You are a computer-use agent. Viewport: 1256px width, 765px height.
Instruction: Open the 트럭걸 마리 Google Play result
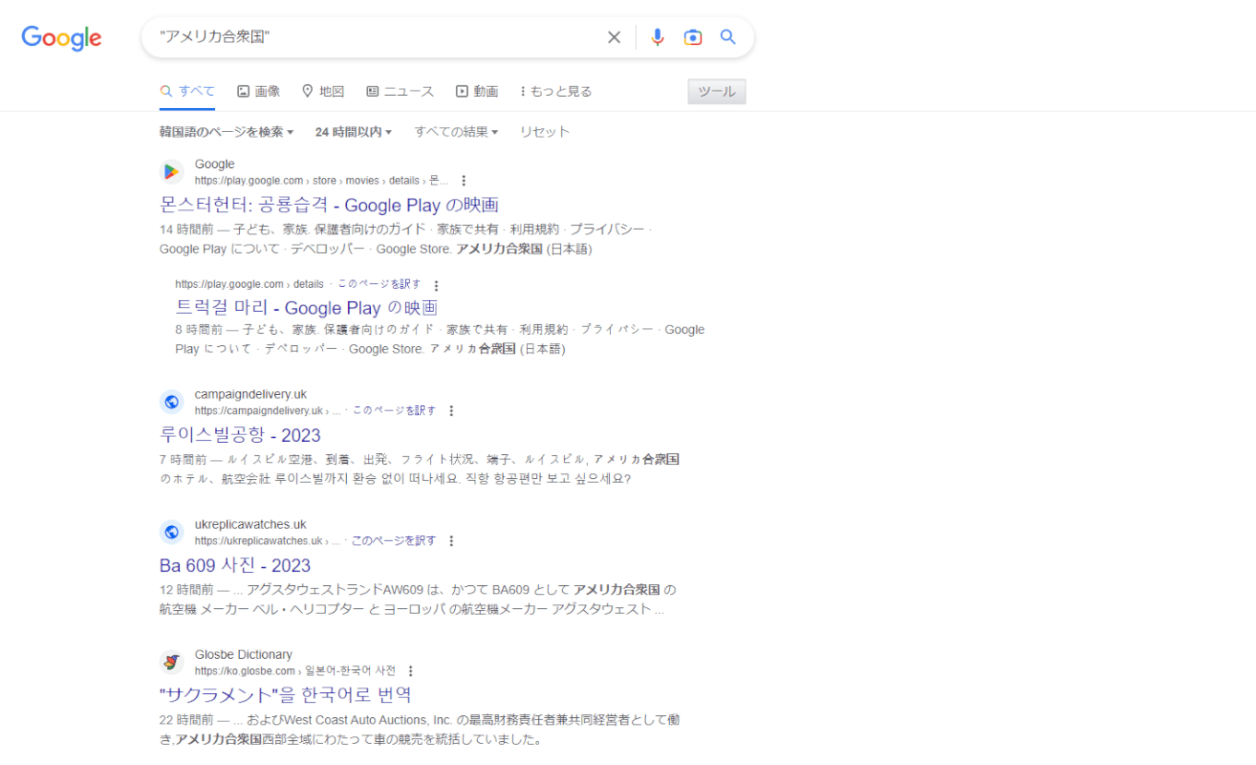point(306,308)
